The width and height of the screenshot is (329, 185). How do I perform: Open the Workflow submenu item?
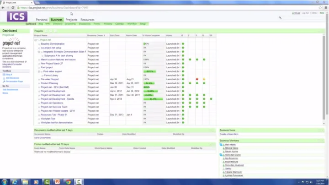[x=132, y=24]
